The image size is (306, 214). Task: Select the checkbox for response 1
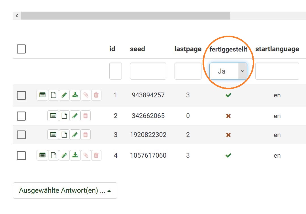21,95
